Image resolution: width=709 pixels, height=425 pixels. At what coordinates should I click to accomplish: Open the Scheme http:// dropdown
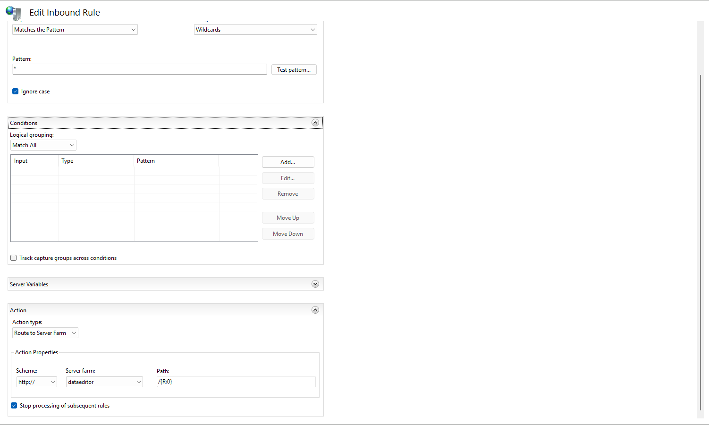click(37, 382)
